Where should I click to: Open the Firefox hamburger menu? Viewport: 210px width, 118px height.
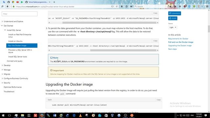tap(207, 7)
